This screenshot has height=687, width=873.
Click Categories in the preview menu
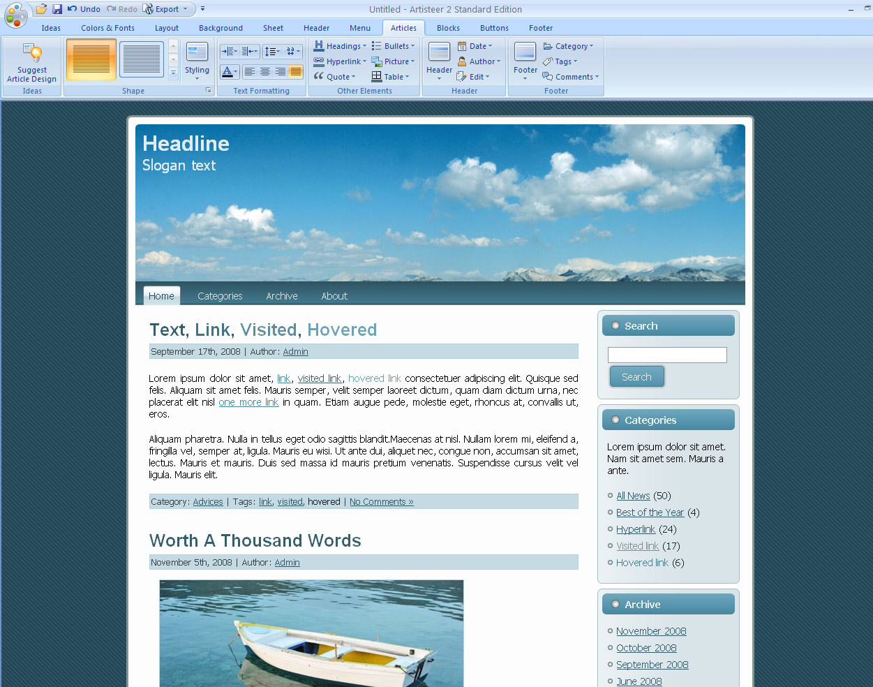point(220,296)
